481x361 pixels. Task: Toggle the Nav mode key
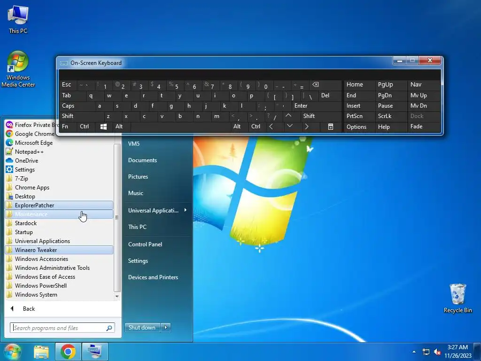(x=424, y=85)
